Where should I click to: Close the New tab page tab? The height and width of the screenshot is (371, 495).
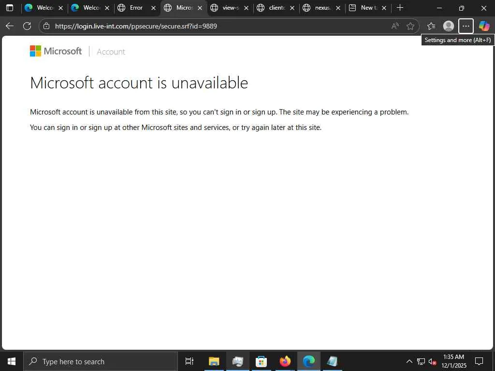(x=384, y=8)
